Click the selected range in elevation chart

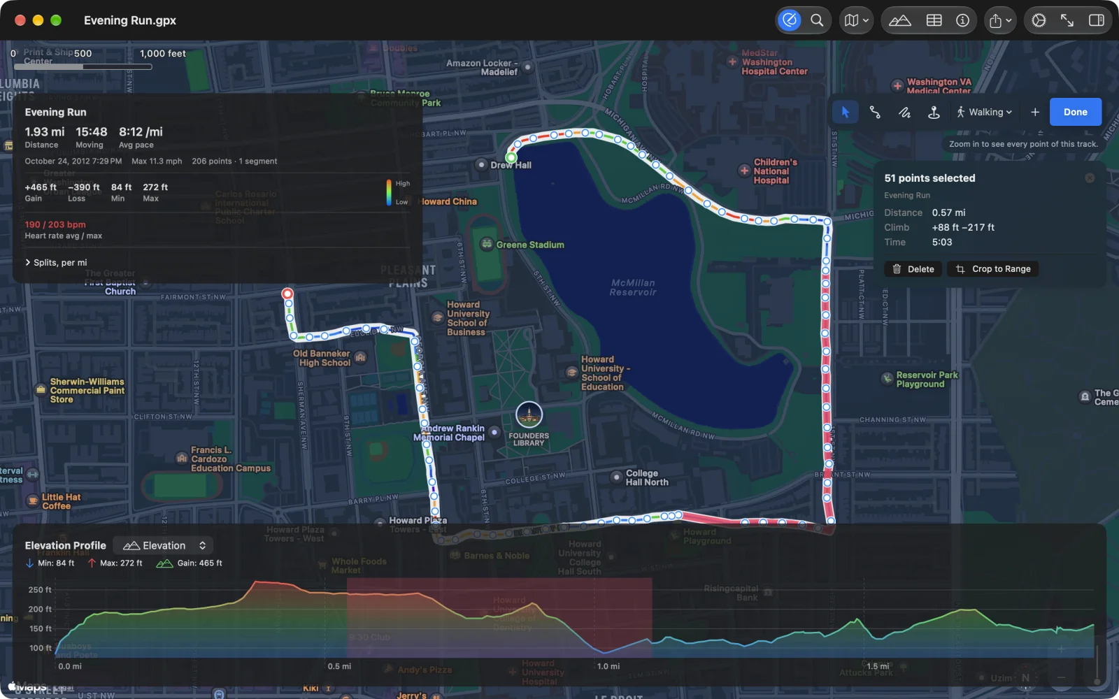click(x=499, y=618)
